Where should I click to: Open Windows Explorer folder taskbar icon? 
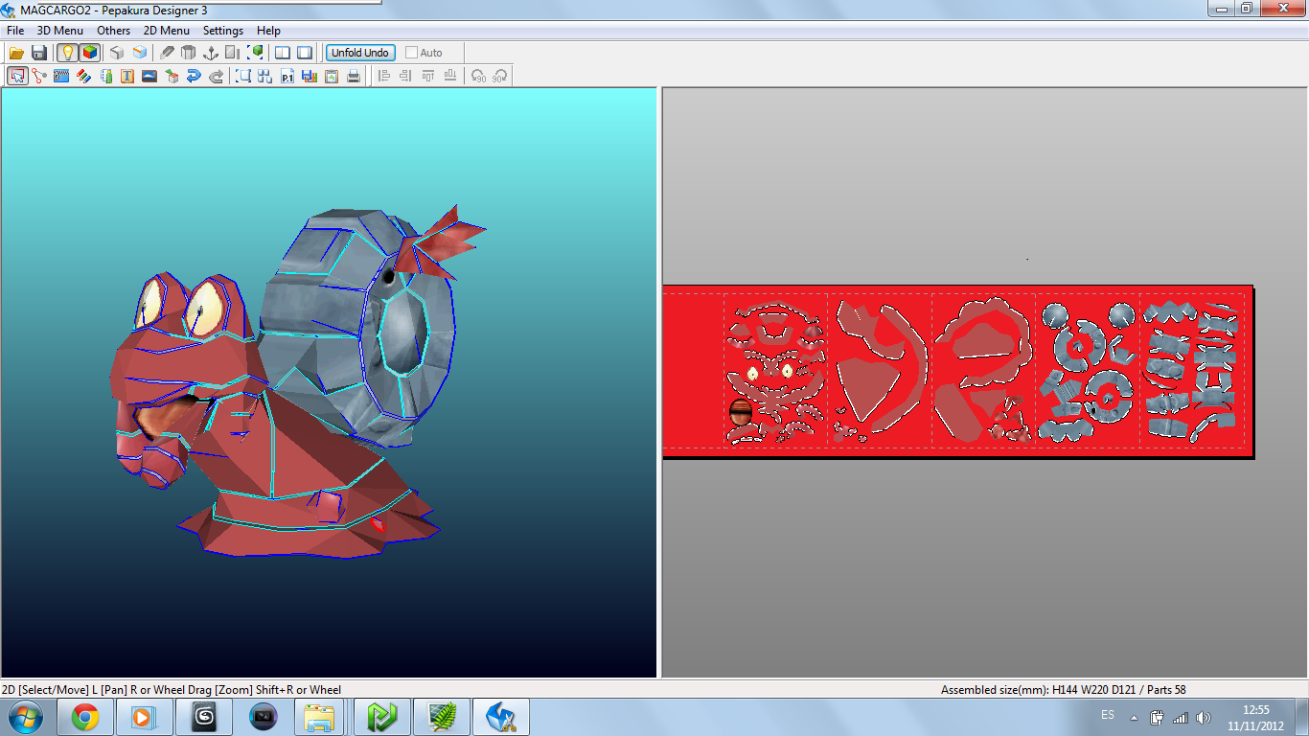pos(320,717)
